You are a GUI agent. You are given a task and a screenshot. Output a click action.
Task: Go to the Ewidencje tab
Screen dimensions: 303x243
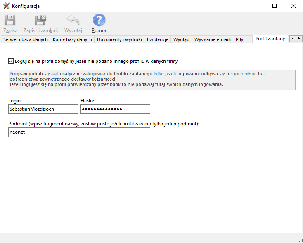[x=157, y=39]
